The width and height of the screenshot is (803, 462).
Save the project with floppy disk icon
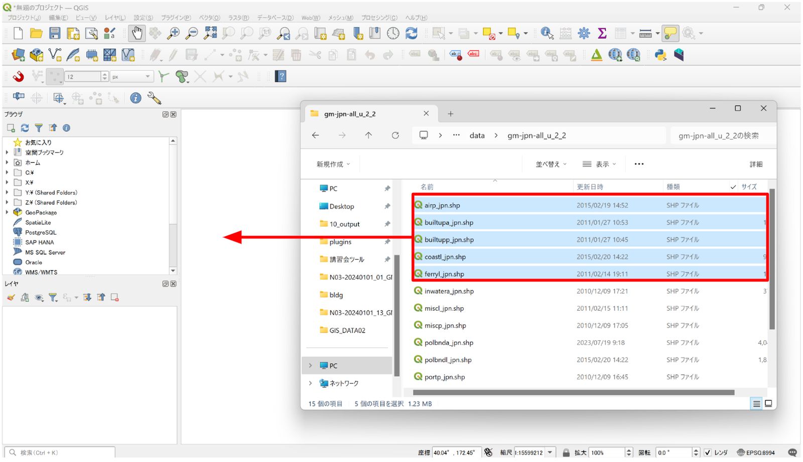coord(55,34)
